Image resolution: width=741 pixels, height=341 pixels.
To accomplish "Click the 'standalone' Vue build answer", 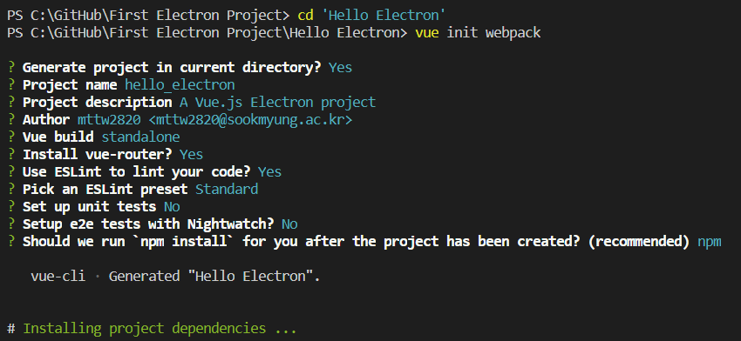I will 141,137.
